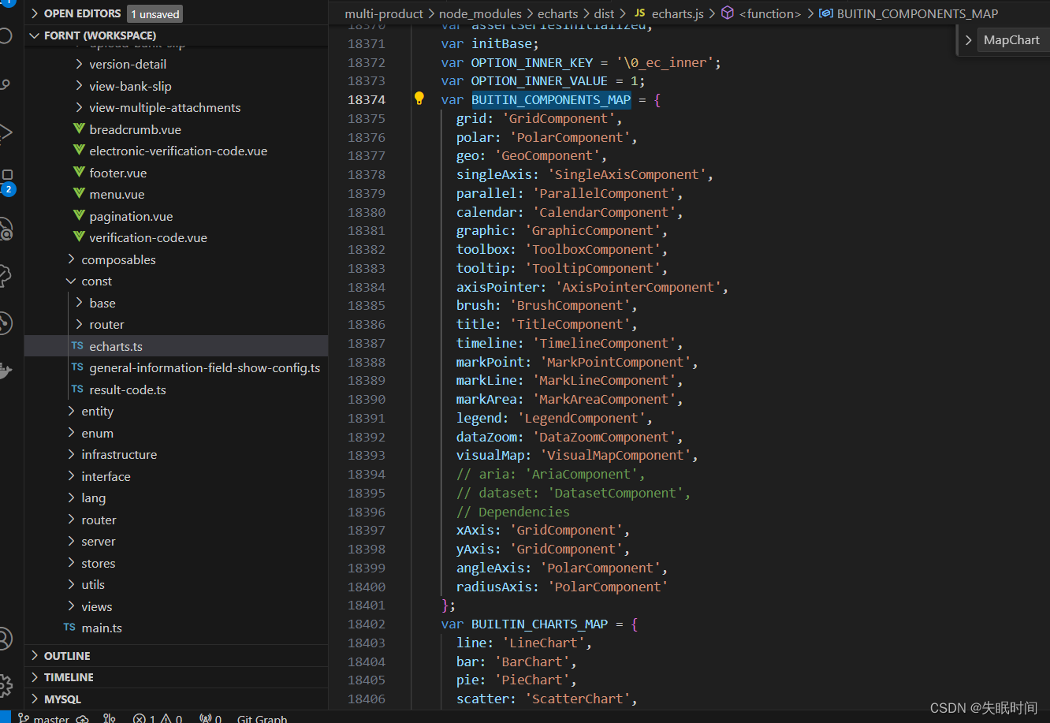
Task: Click the ports broadcast indicator in the status bar
Action: pyautogui.click(x=210, y=718)
